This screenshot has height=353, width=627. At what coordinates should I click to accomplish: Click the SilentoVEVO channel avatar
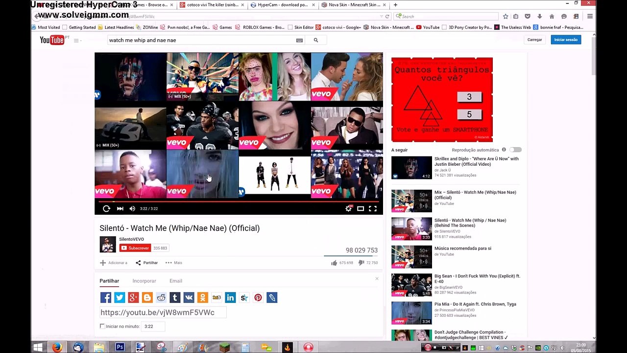[108, 244]
